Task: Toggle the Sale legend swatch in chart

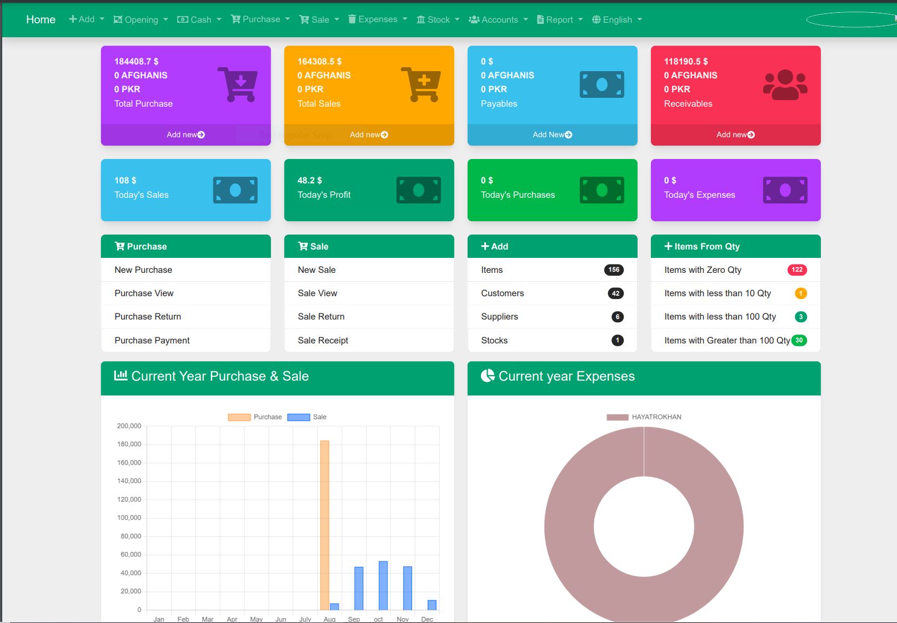Action: pos(298,417)
